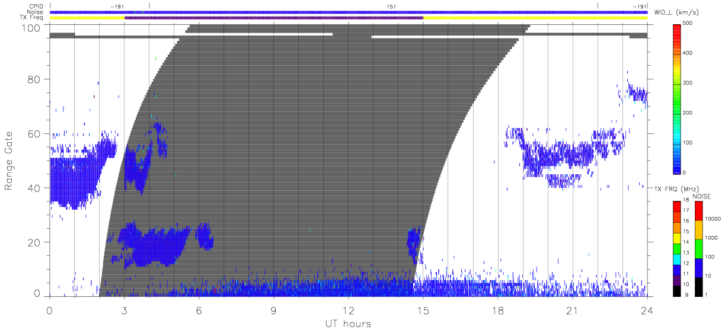Viewport: 728px width, 336px height.
Task: Click the 3 tick on UT hours axis
Action: 124,310
